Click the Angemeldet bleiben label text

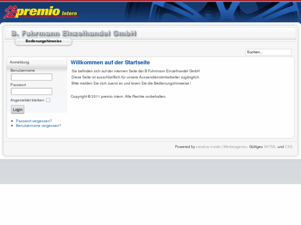tap(27, 100)
